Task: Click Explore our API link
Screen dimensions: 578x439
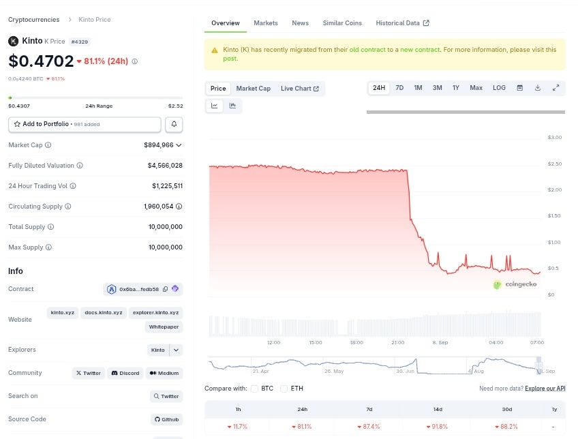Action: click(x=545, y=389)
